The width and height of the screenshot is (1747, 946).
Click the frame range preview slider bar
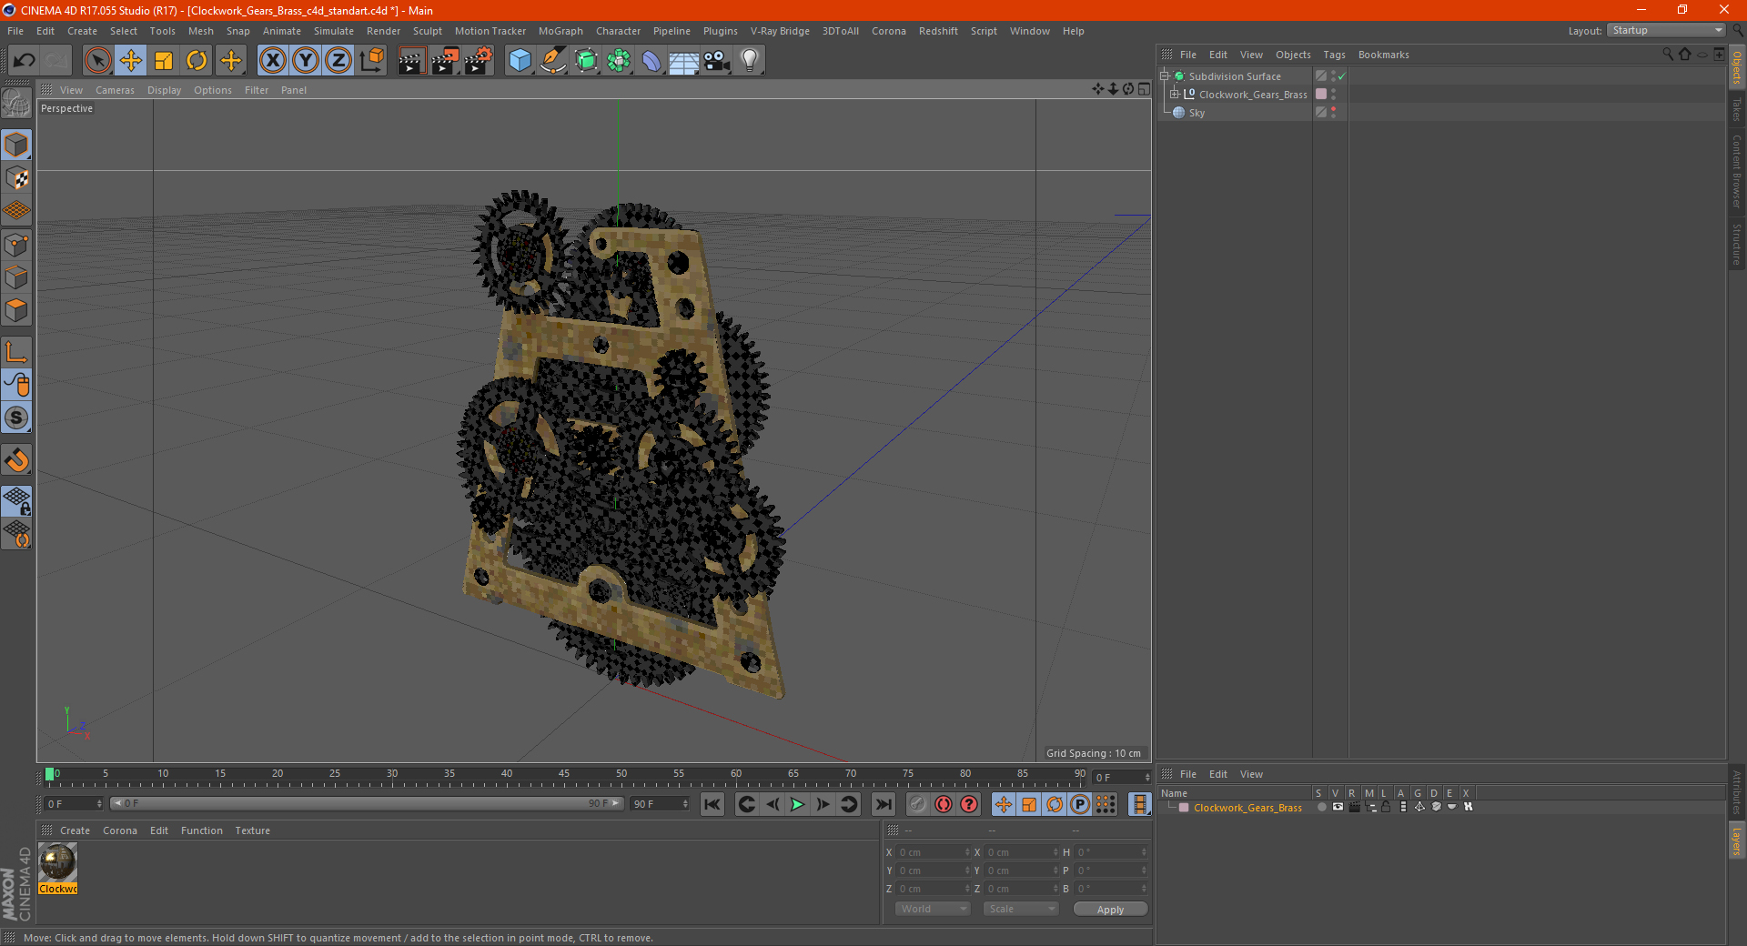coord(367,803)
